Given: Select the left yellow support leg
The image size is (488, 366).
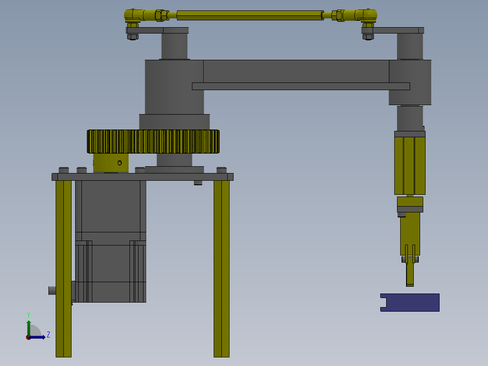Looking at the screenshot, I should pyautogui.click(x=63, y=269).
